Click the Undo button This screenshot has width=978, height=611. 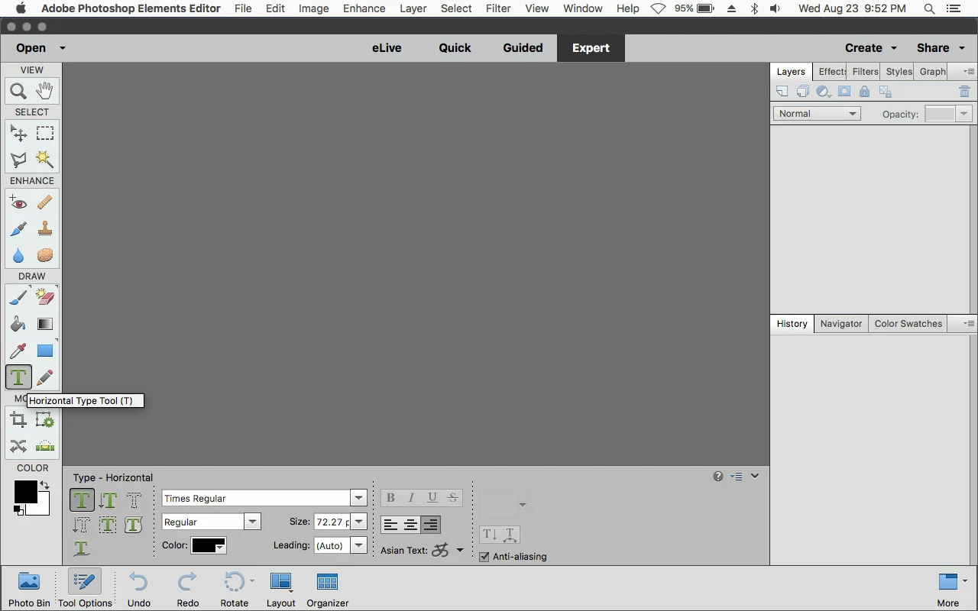pyautogui.click(x=138, y=589)
